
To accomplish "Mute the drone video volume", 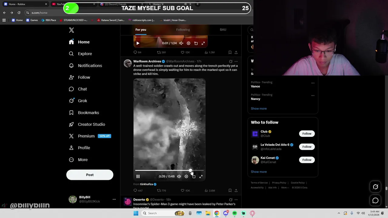I will (x=179, y=177).
